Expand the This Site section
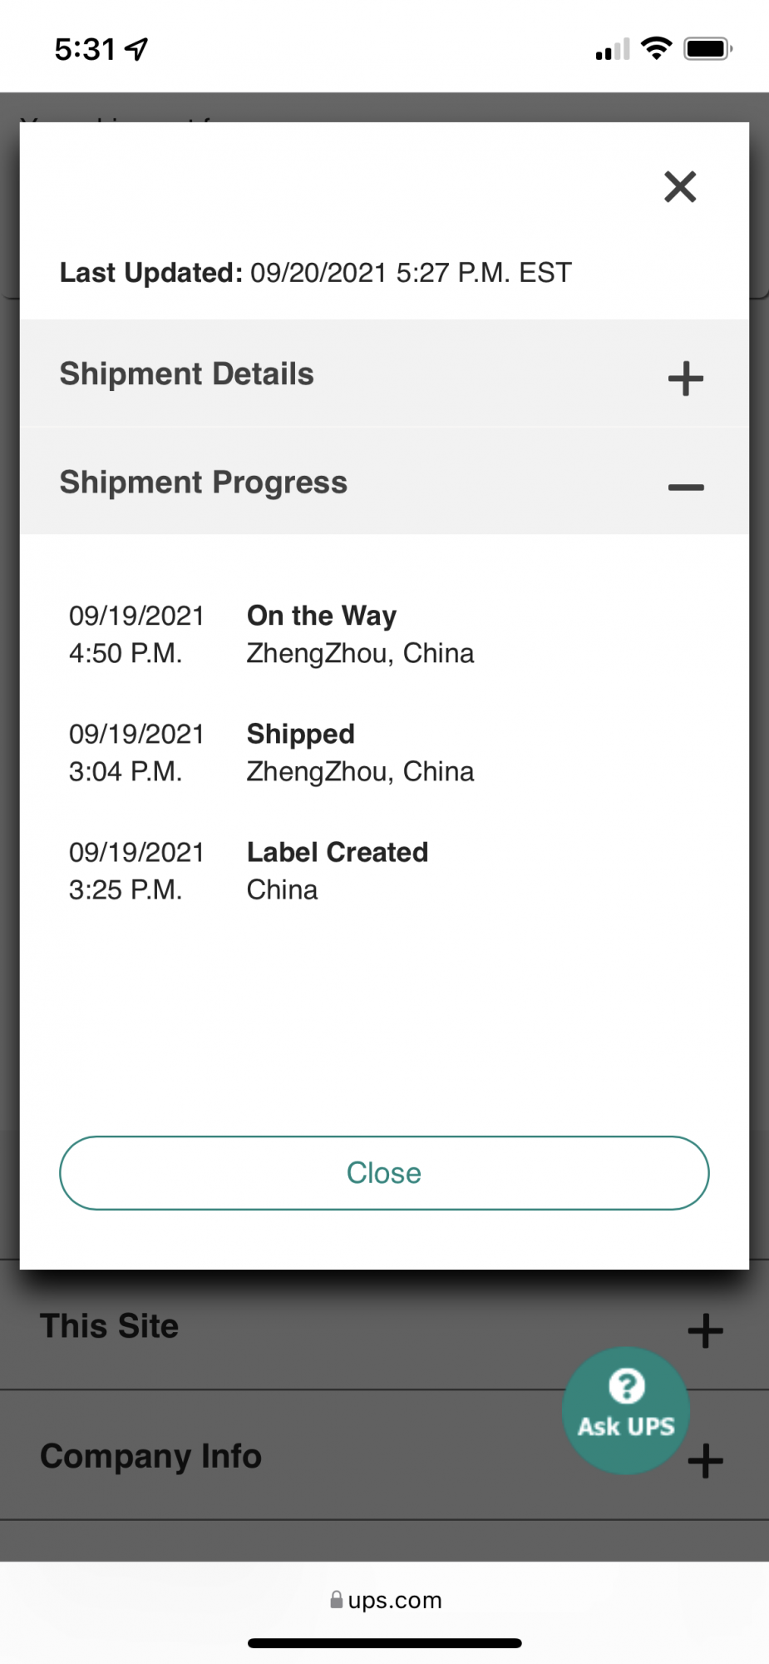The width and height of the screenshot is (769, 1664). (705, 1330)
